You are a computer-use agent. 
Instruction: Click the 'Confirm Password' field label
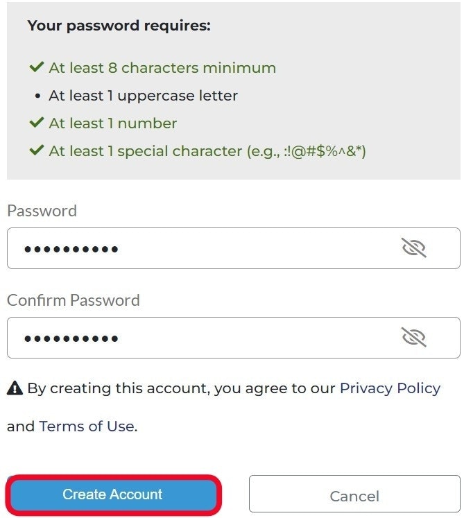[73, 300]
